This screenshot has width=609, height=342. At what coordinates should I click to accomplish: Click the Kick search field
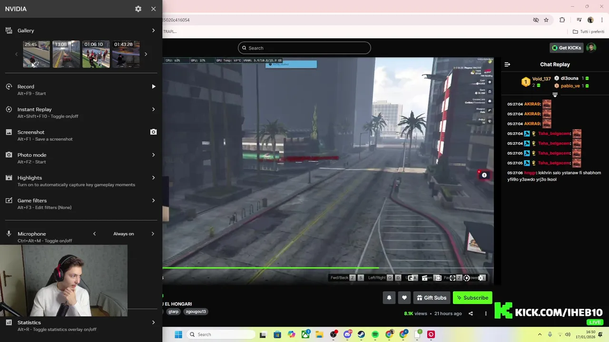pos(304,48)
